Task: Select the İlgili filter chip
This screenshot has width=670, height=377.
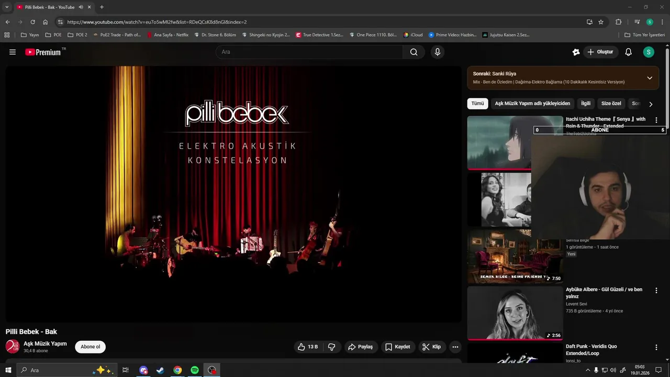Action: (586, 104)
